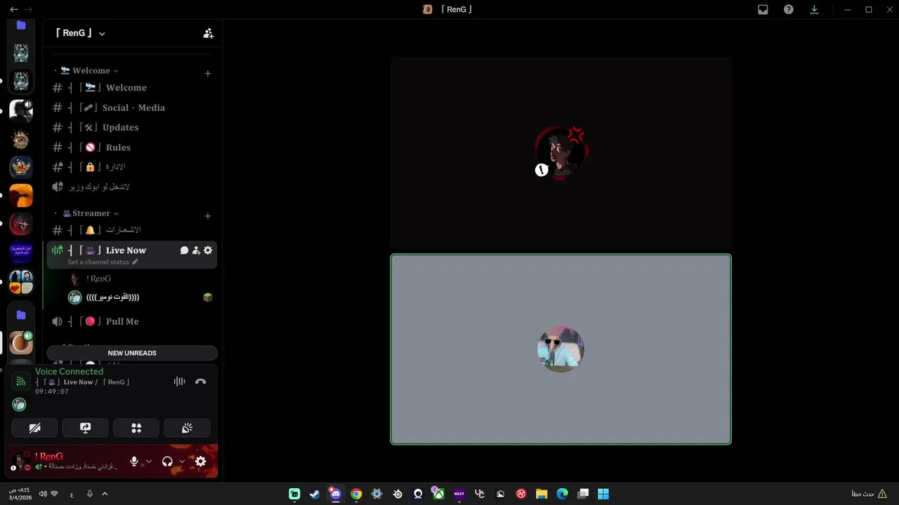899x505 pixels.
Task: Open Live Now / RenG voice channel link
Action: (x=82, y=382)
